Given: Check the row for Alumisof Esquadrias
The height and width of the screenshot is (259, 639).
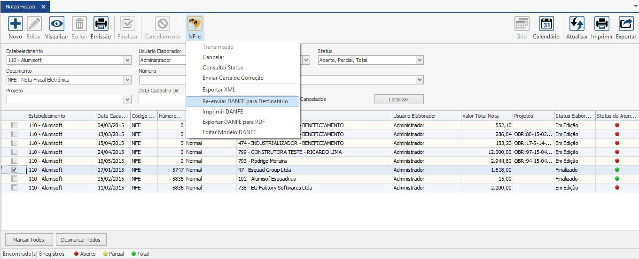Looking at the screenshot, I should pyautogui.click(x=14, y=179).
